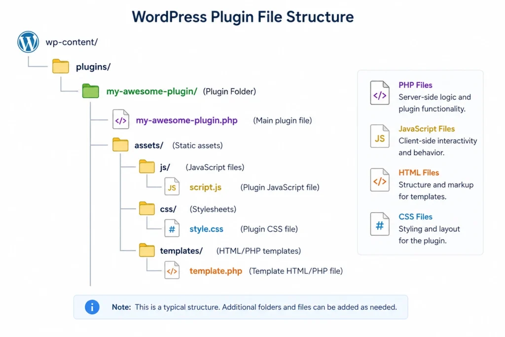This screenshot has height=337, width=505.
Task: Click the JavaScript Files legend icon
Action: point(380,136)
